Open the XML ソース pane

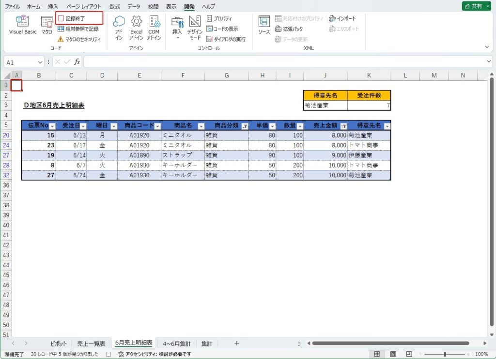tap(264, 25)
